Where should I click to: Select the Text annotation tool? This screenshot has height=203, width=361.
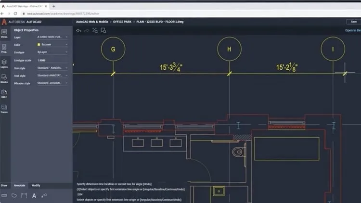pyautogui.click(x=34, y=196)
